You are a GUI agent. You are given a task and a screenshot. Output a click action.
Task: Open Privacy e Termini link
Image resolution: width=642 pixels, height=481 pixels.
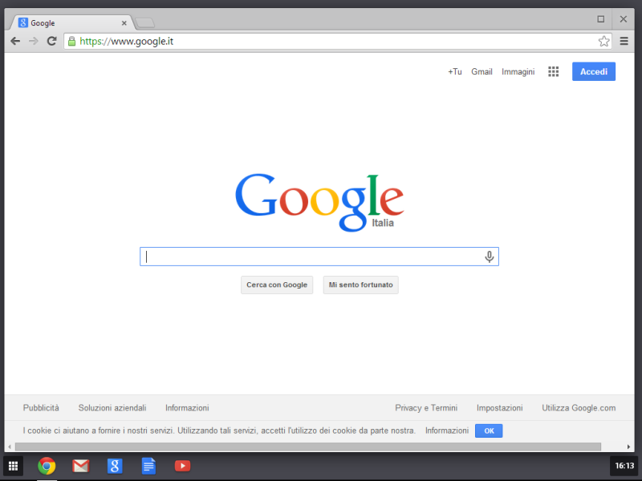(x=426, y=408)
